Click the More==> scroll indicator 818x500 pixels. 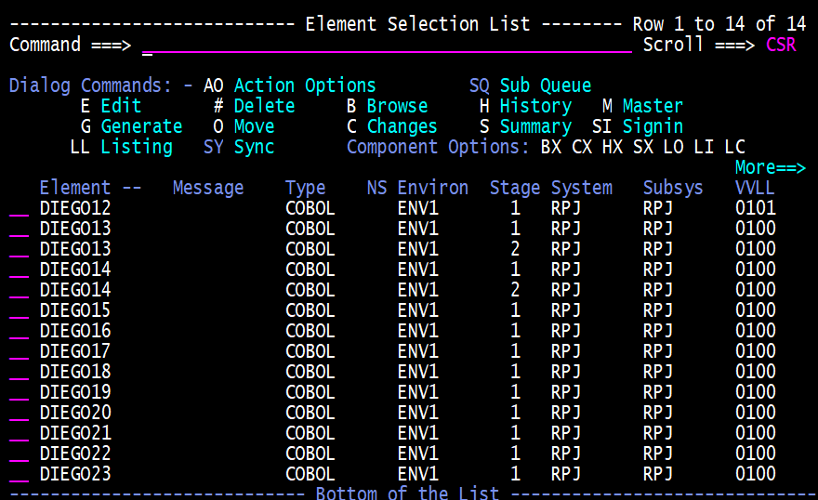pos(770,167)
